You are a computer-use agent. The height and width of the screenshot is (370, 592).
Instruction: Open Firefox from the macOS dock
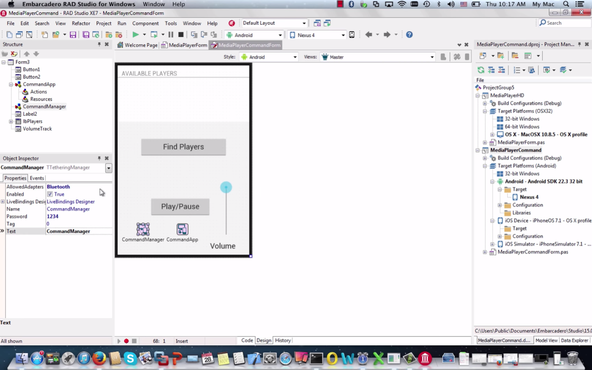(x=99, y=358)
